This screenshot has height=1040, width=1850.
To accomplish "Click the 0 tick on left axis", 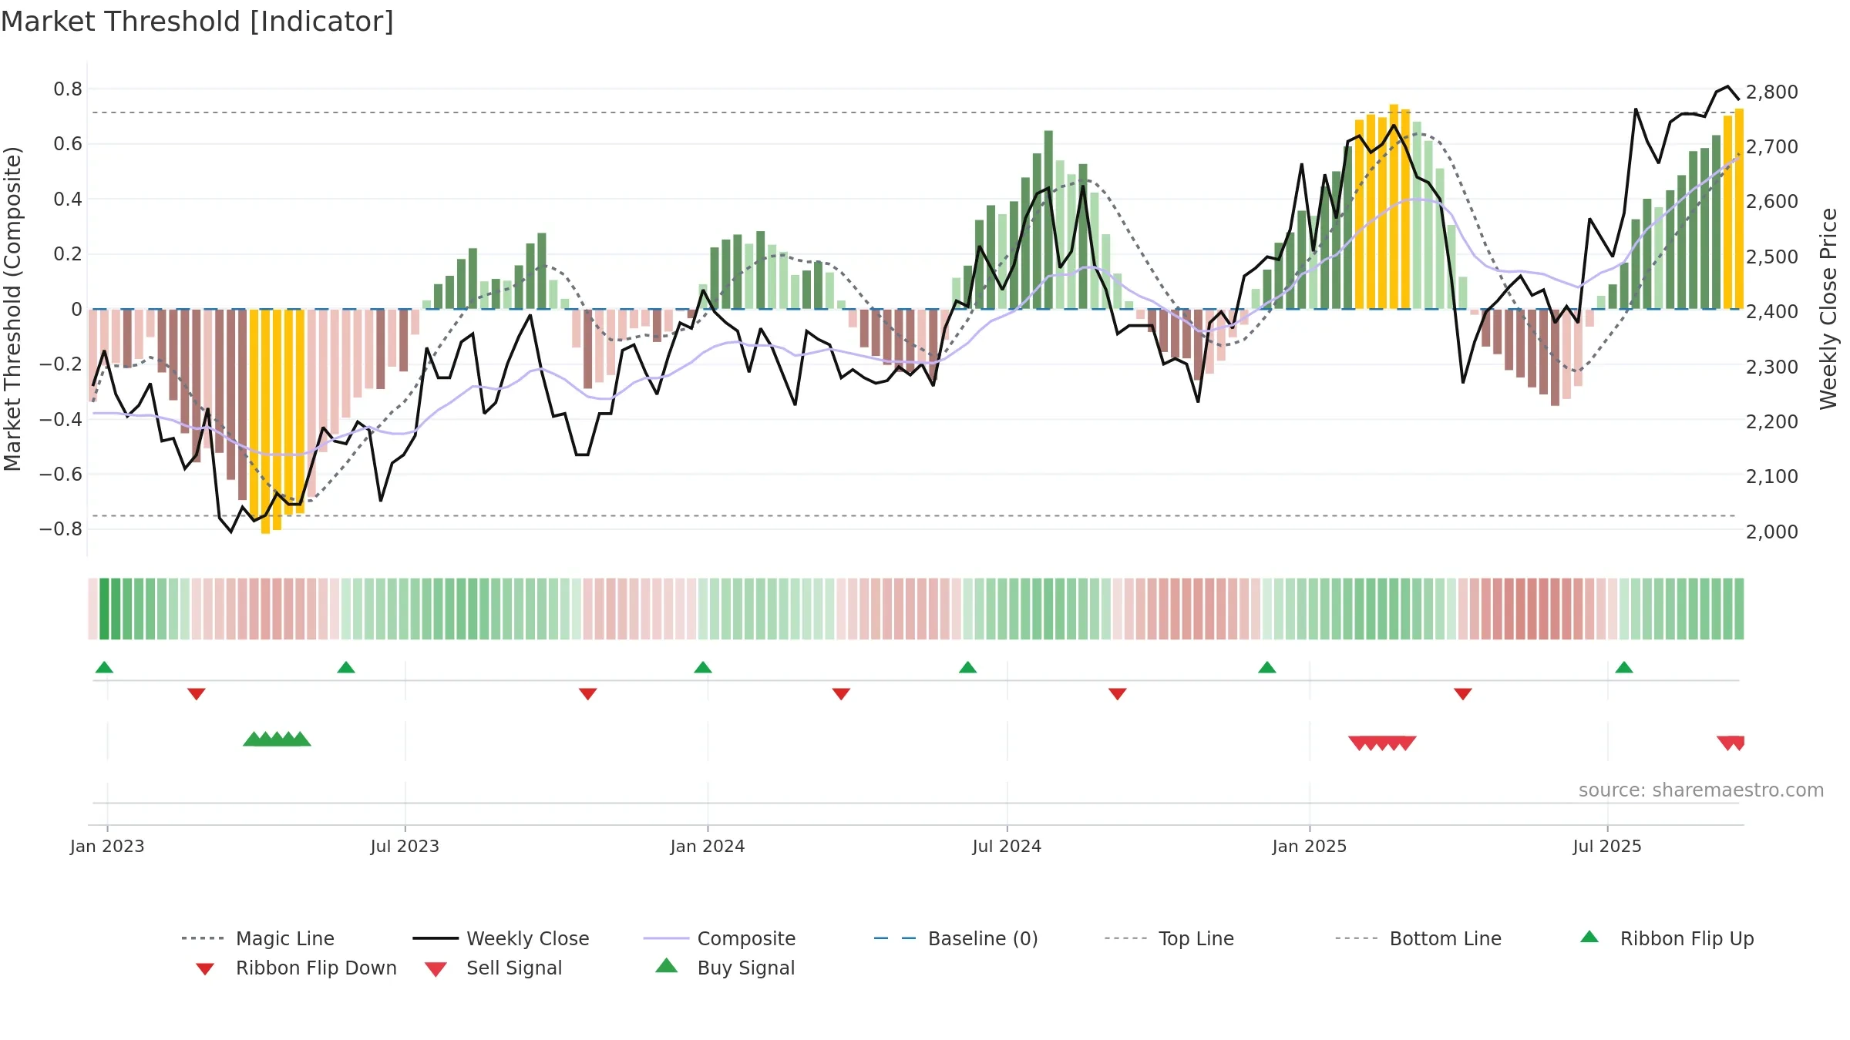I will tap(76, 310).
